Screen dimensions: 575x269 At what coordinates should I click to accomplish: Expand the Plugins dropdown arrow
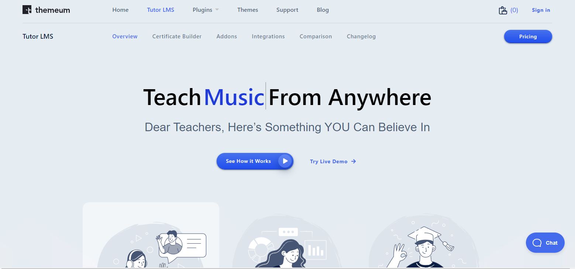tap(217, 10)
